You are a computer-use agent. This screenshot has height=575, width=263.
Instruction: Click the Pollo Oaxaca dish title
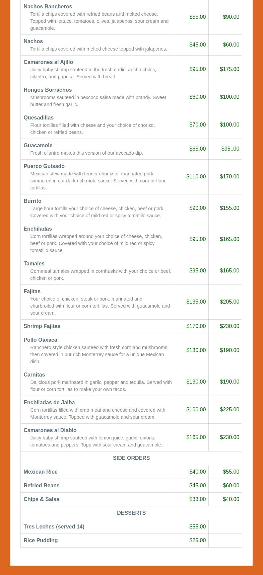pyautogui.click(x=40, y=340)
